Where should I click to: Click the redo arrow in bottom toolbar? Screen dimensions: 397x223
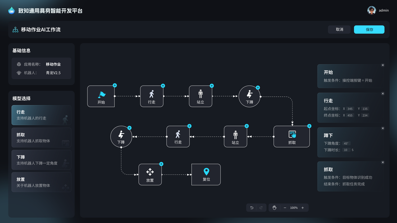(261, 208)
